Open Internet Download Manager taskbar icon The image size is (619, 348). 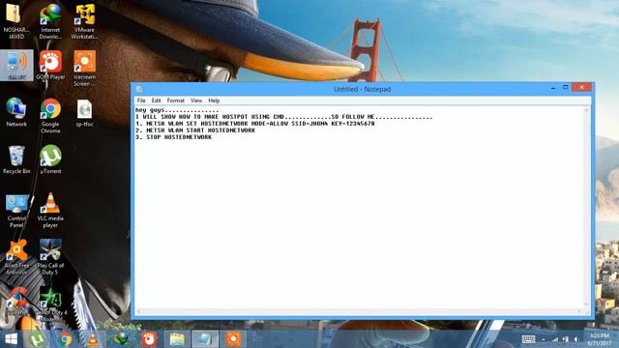[x=121, y=339]
